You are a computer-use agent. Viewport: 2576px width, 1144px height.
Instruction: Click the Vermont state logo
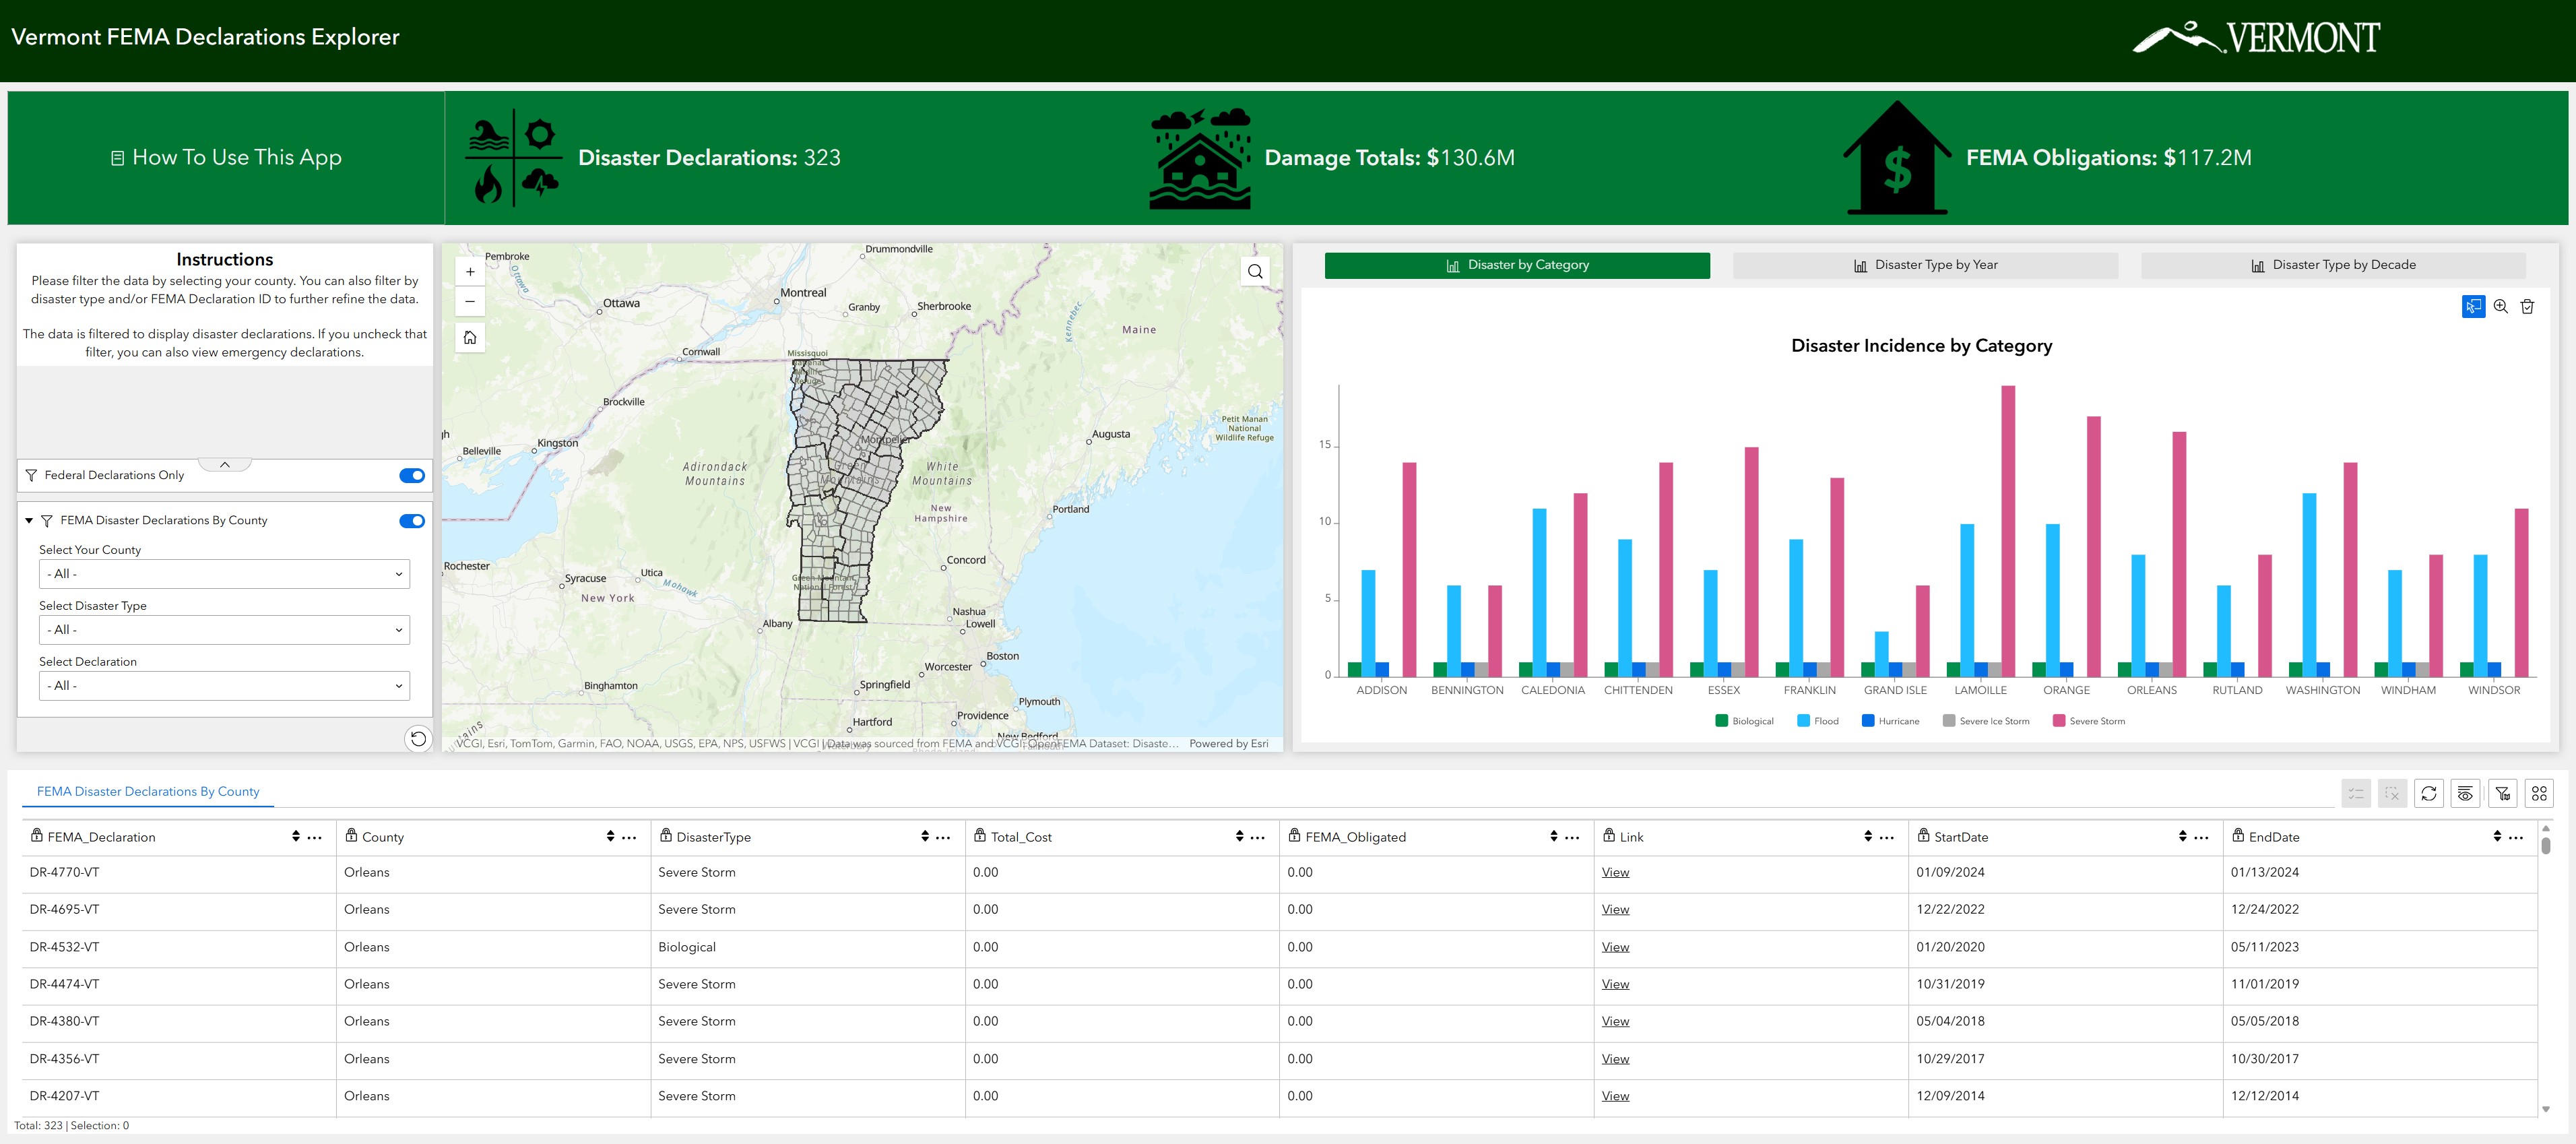coord(2256,37)
